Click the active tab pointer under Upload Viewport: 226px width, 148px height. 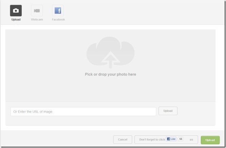(x=16, y=24)
